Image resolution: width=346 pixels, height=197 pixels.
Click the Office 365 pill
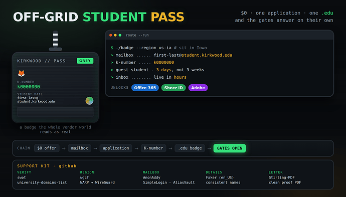click(145, 88)
